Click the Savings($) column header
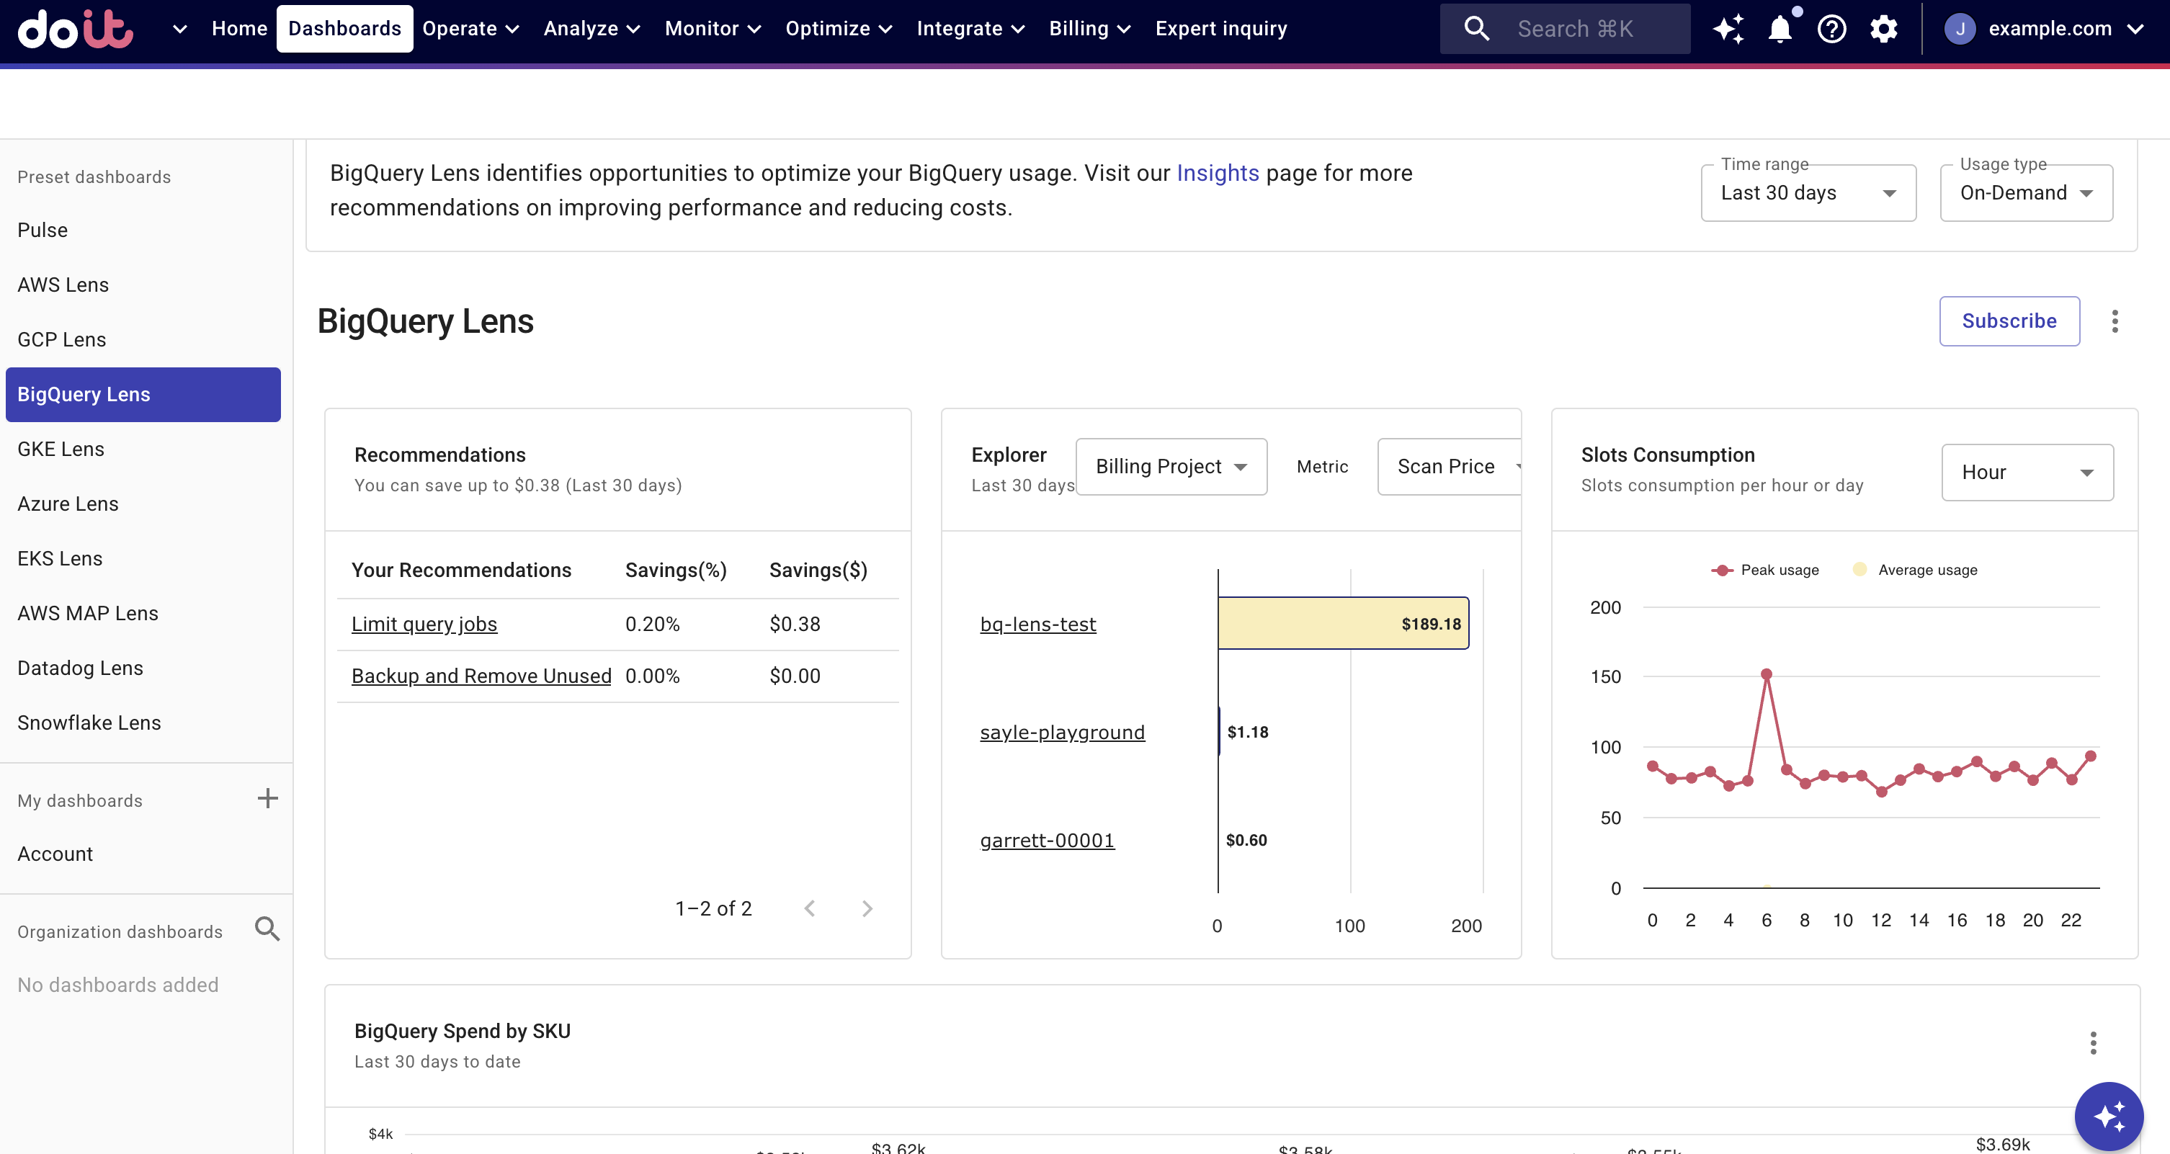This screenshot has height=1154, width=2170. (818, 571)
